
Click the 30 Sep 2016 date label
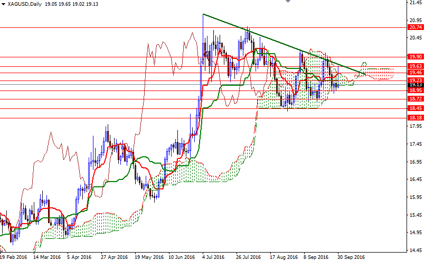(x=351, y=257)
